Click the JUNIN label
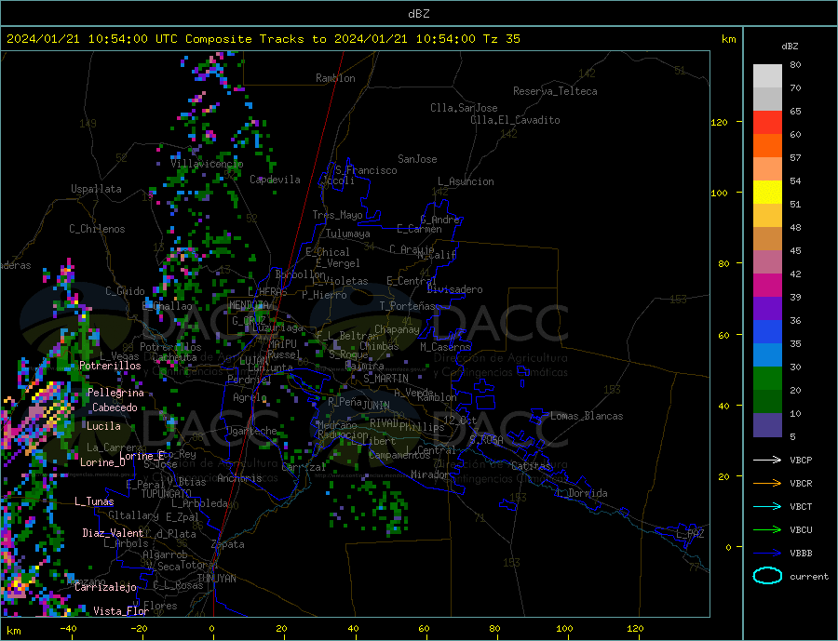This screenshot has width=838, height=641. coord(376,406)
